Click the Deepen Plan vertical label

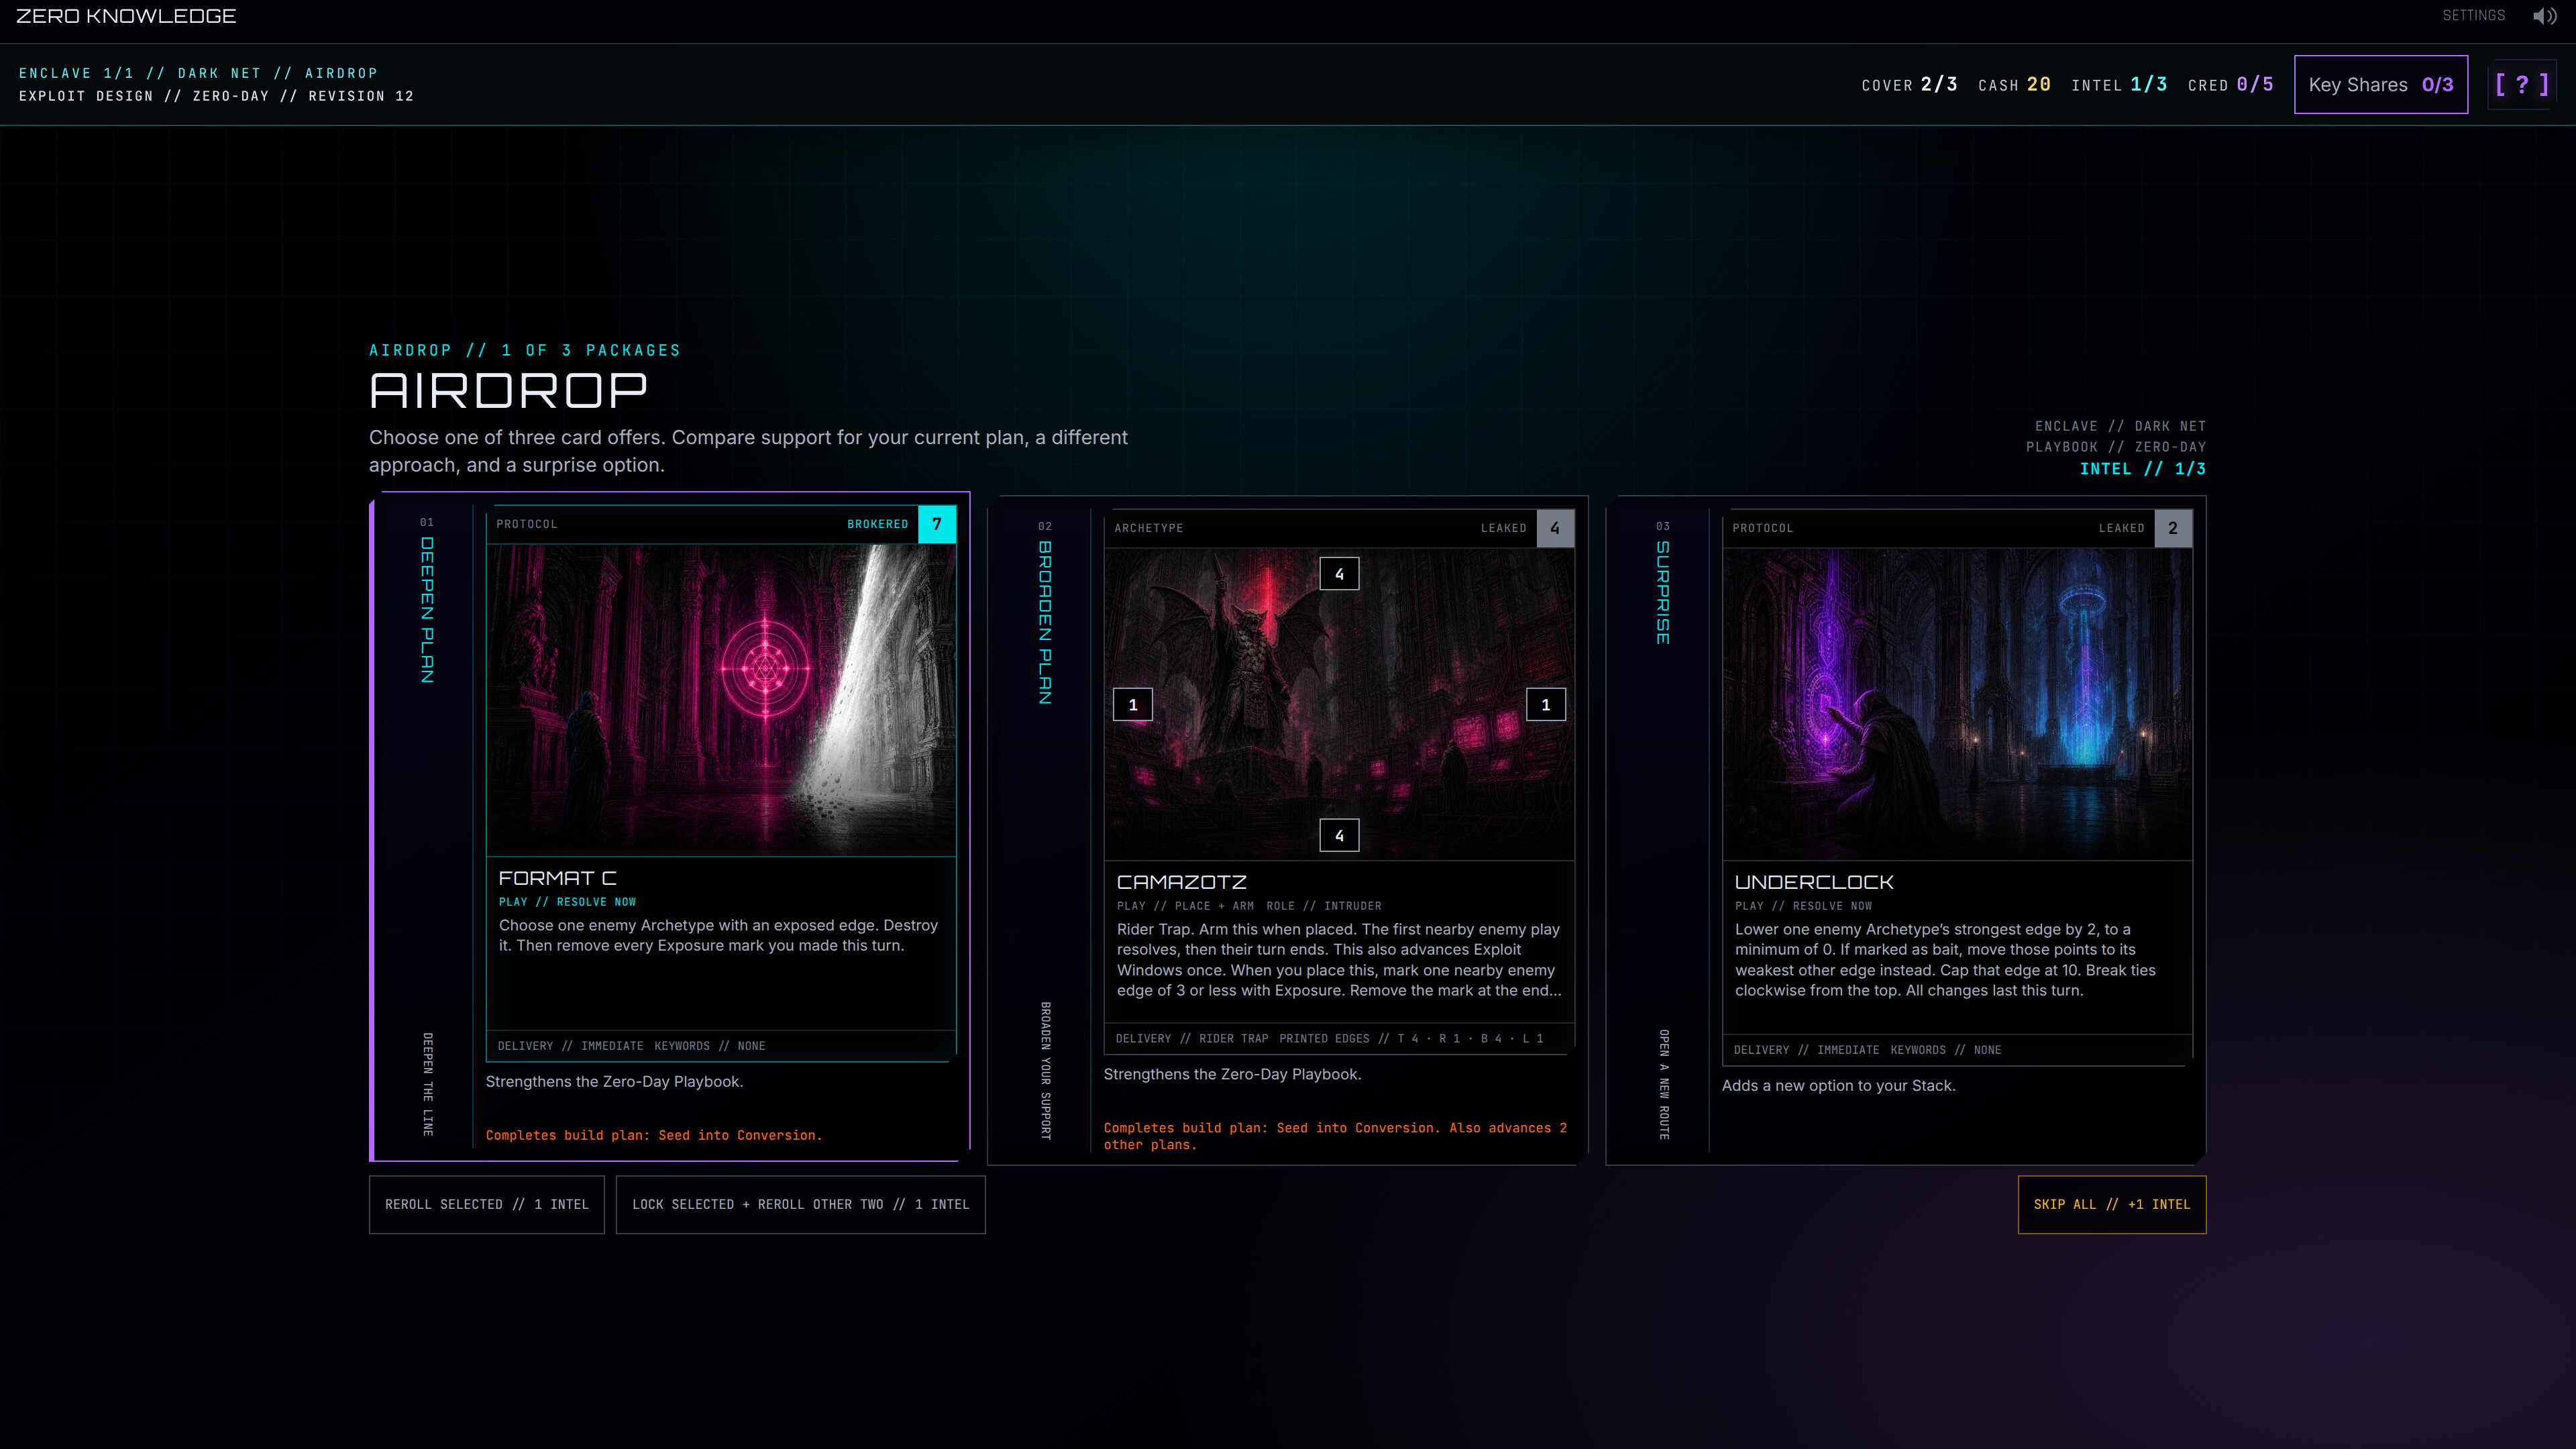pos(427,610)
